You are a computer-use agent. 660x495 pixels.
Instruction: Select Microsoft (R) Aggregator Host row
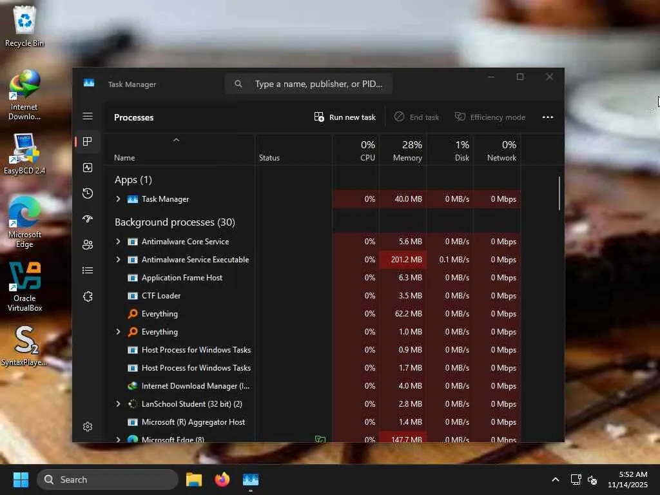[x=311, y=422]
